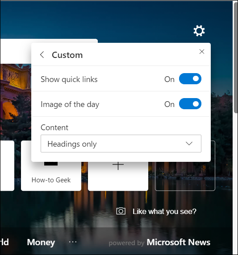This screenshot has height=255, width=238.
Task: Open the Headings only combo box
Action: [x=121, y=144]
